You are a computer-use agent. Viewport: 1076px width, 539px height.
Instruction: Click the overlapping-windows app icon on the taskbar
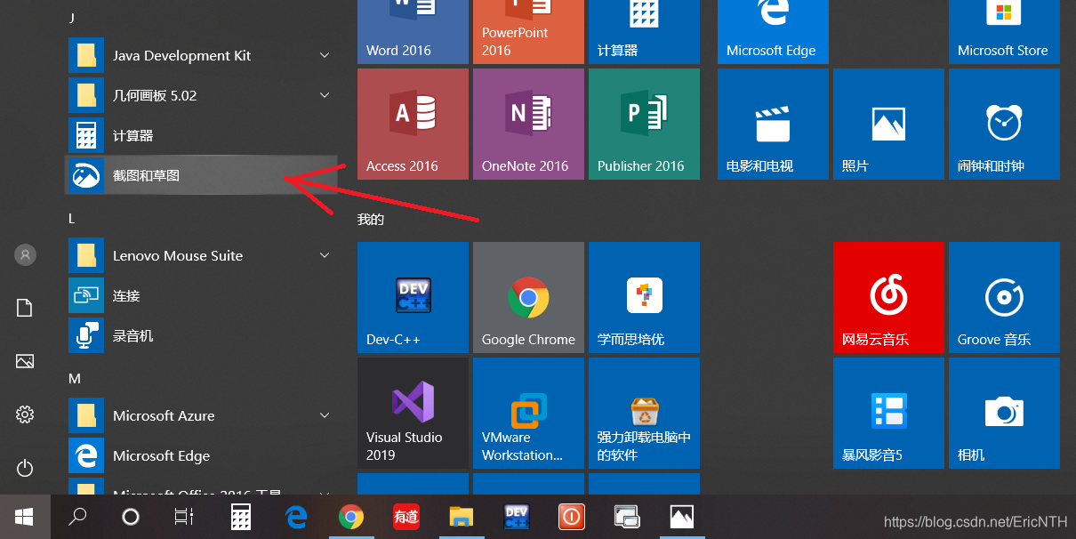627,516
